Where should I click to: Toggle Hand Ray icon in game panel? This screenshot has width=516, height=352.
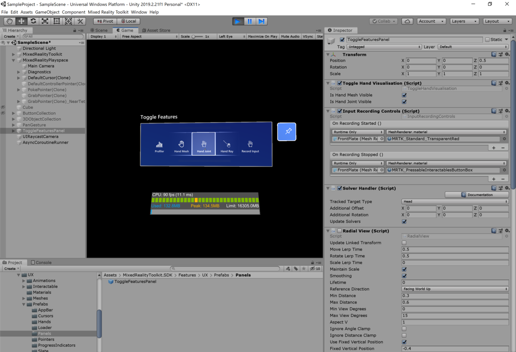227,146
